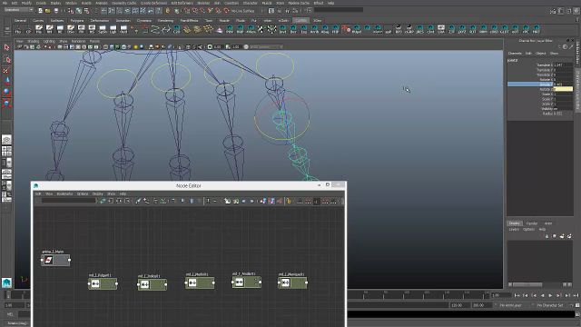581x327 pixels.
Task: Open the Modify menu
Action: coord(26,3)
